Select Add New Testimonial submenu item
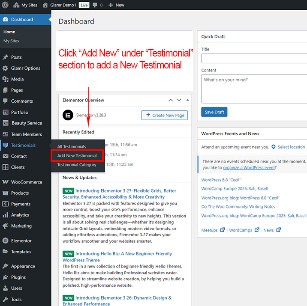The width and height of the screenshot is (307, 306). 77,155
